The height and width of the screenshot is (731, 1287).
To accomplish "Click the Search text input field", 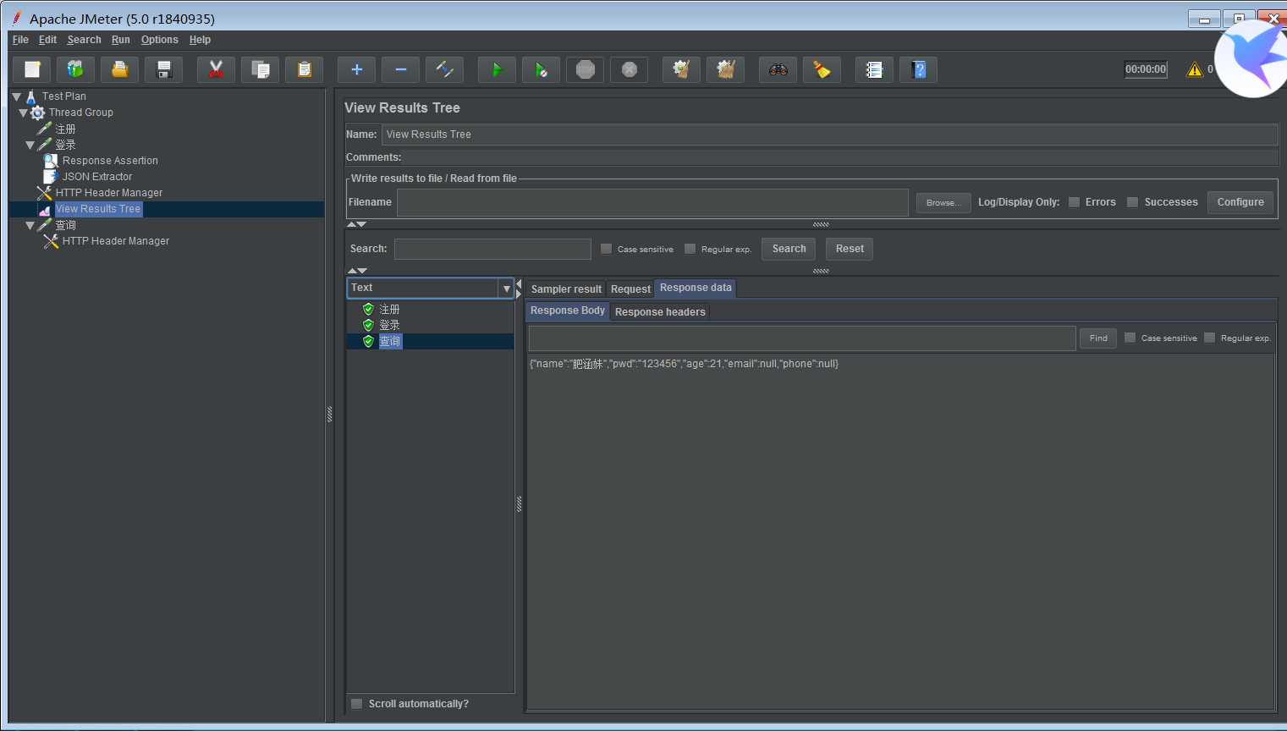I will pyautogui.click(x=492, y=249).
